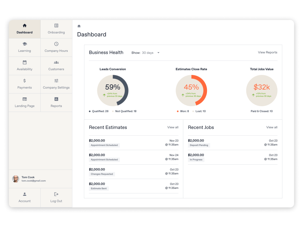Open the Onboarding panel icon
This screenshot has height=227, width=303.
56,26
